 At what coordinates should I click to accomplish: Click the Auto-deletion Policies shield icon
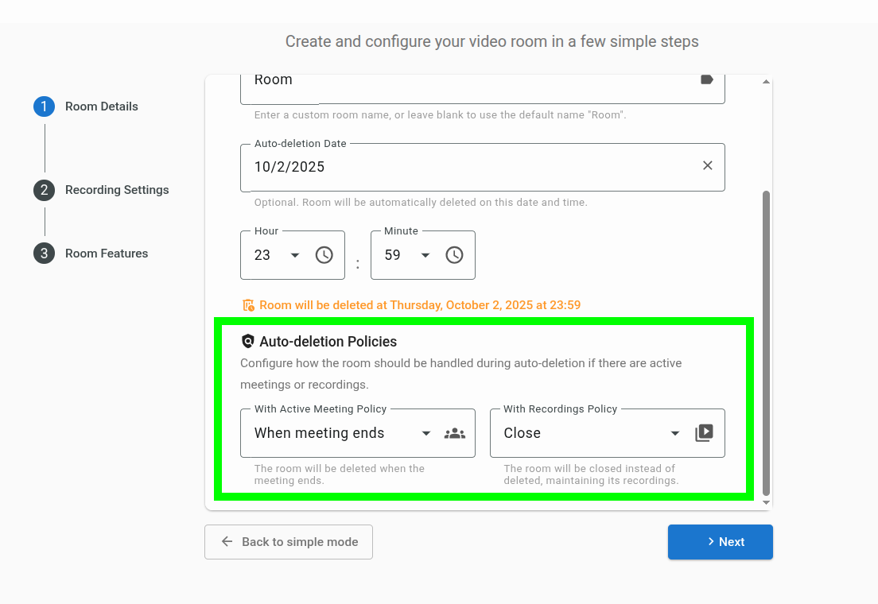tap(248, 342)
